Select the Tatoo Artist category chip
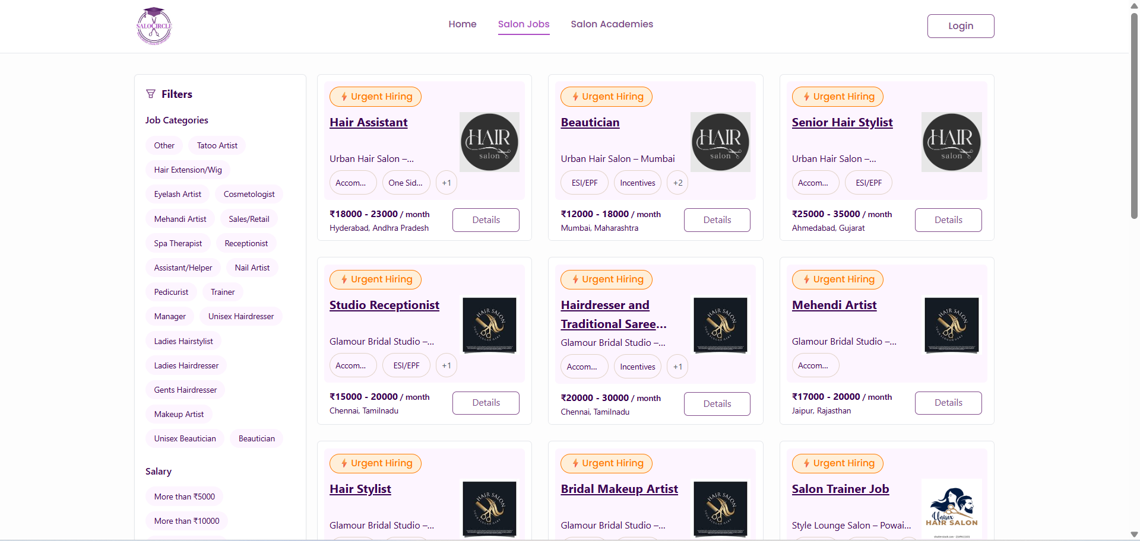The height and width of the screenshot is (541, 1140). (x=217, y=145)
